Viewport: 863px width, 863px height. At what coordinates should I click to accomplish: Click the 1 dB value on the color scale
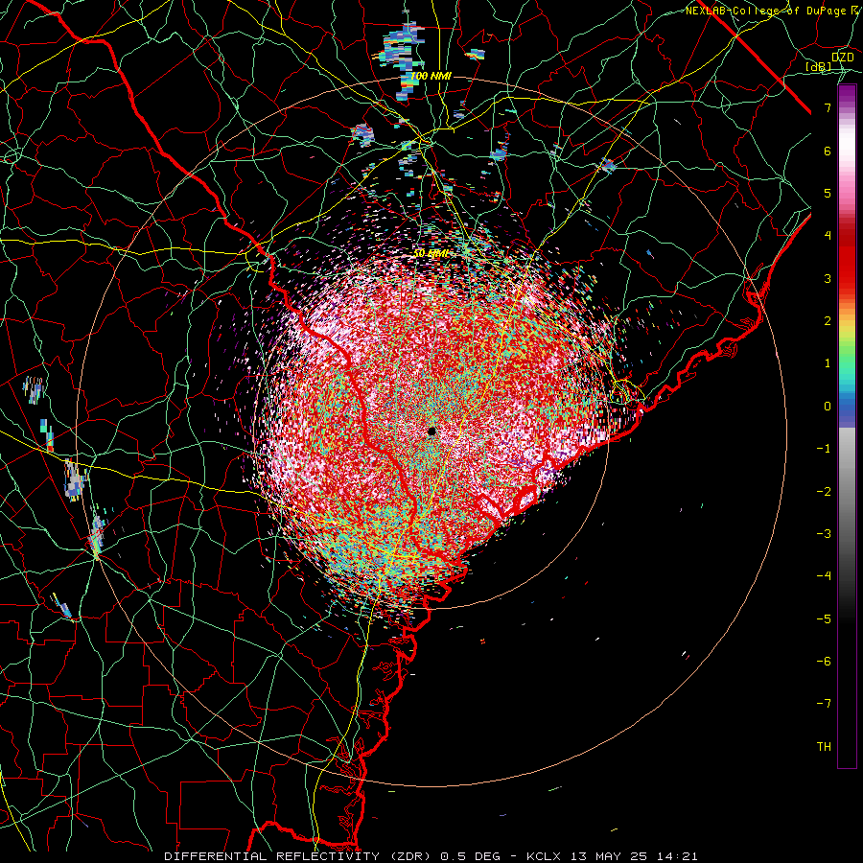coord(828,363)
